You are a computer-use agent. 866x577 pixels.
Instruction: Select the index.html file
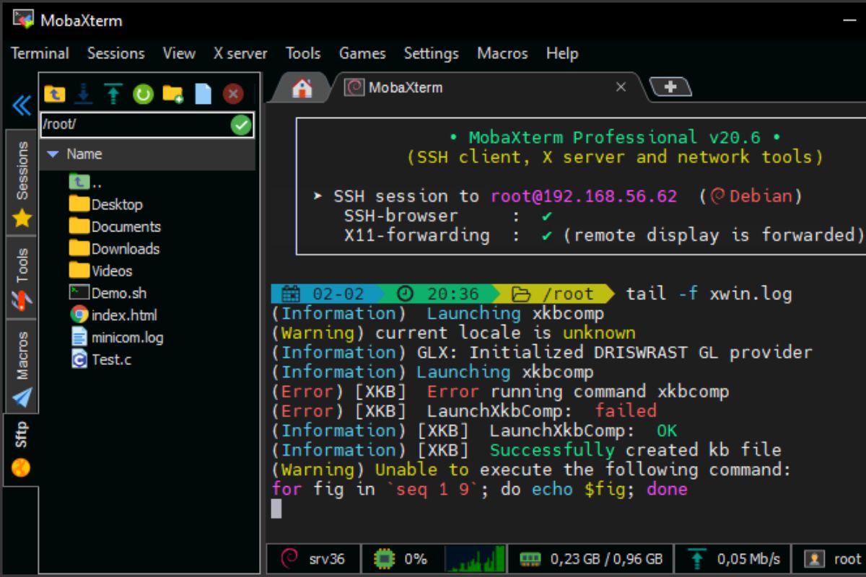click(x=113, y=315)
